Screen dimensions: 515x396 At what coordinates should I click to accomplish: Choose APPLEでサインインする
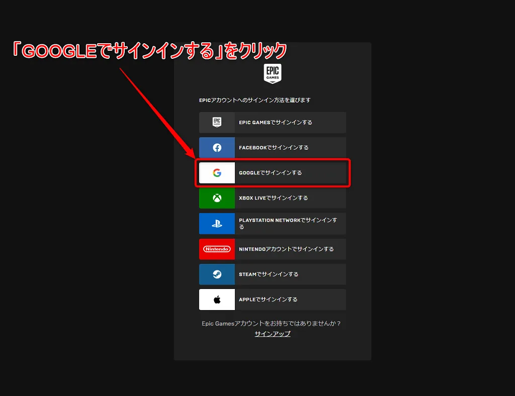coord(272,299)
